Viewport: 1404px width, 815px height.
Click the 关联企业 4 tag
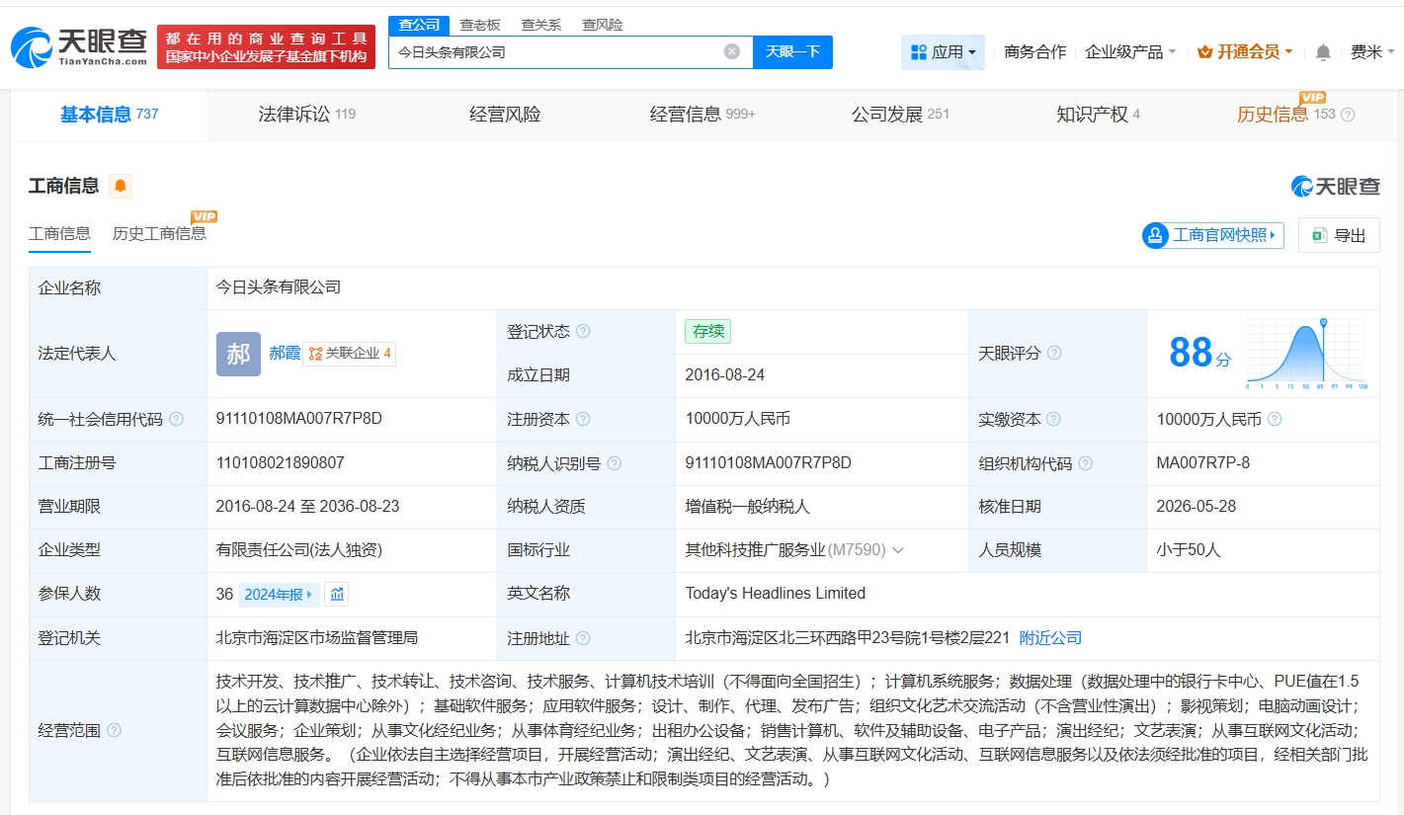pos(349,353)
